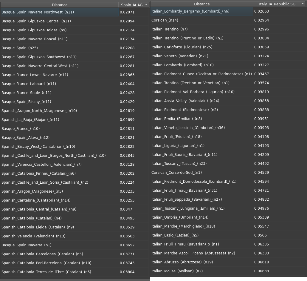Select row Basque_Spain_Gipuzkoa_Southwest_(n11)
Viewport: 307px width, 281px height.
point(75,57)
